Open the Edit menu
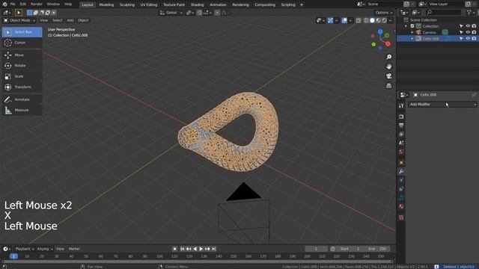Image resolution: width=479 pixels, height=269 pixels. click(x=23, y=4)
